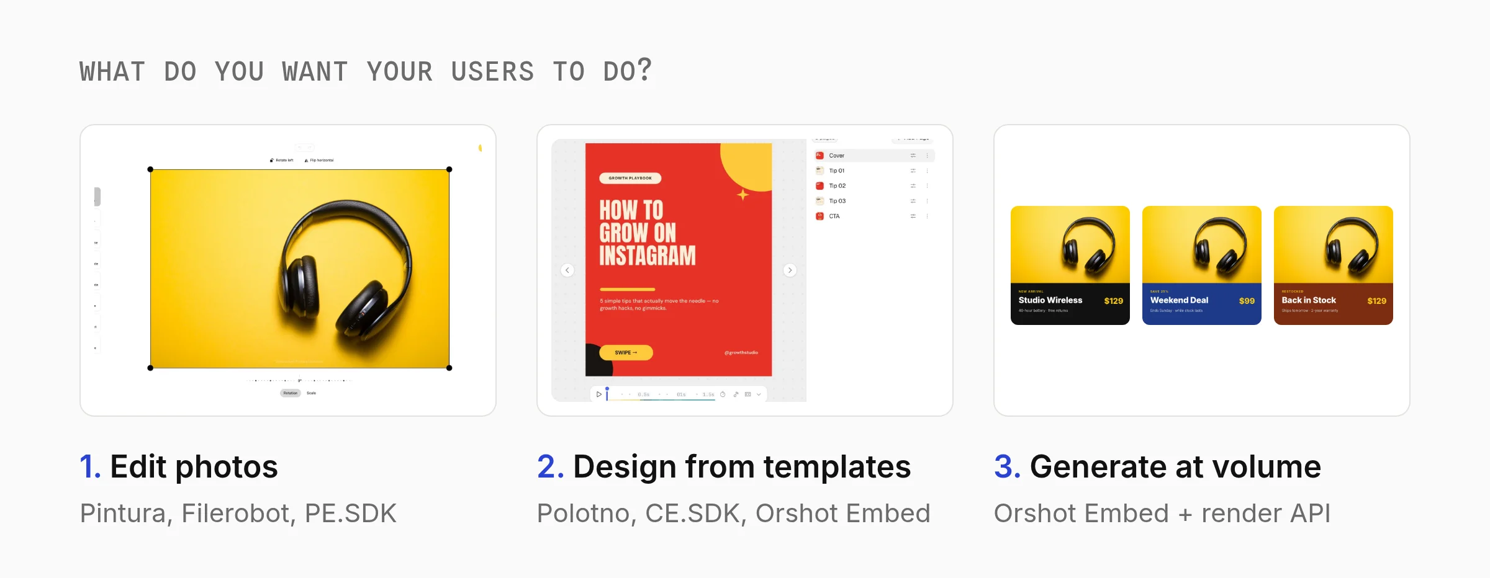Click the top-left crop handle

(x=150, y=169)
